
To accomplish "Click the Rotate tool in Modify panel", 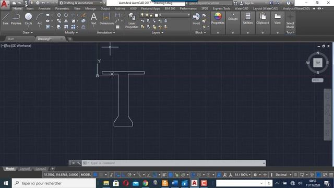I will 66,15.
